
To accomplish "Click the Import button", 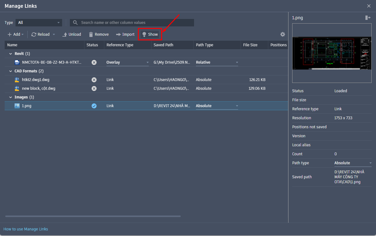I will [125, 34].
